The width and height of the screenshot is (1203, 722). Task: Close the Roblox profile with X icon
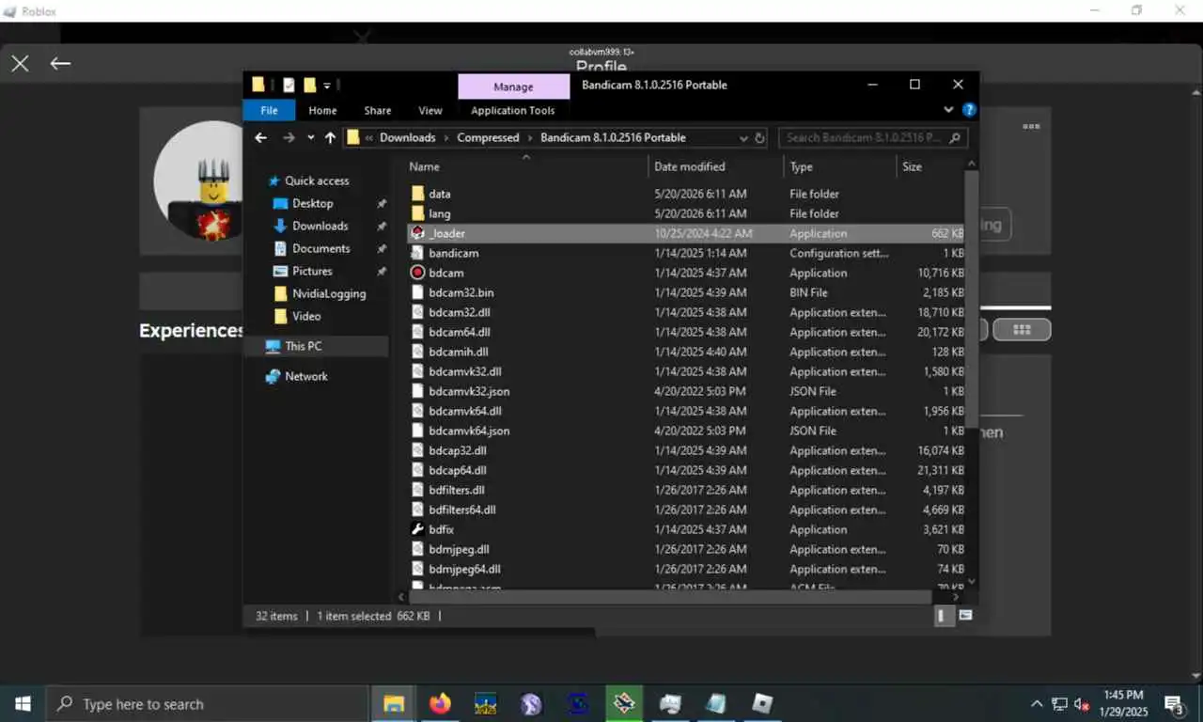coord(20,63)
